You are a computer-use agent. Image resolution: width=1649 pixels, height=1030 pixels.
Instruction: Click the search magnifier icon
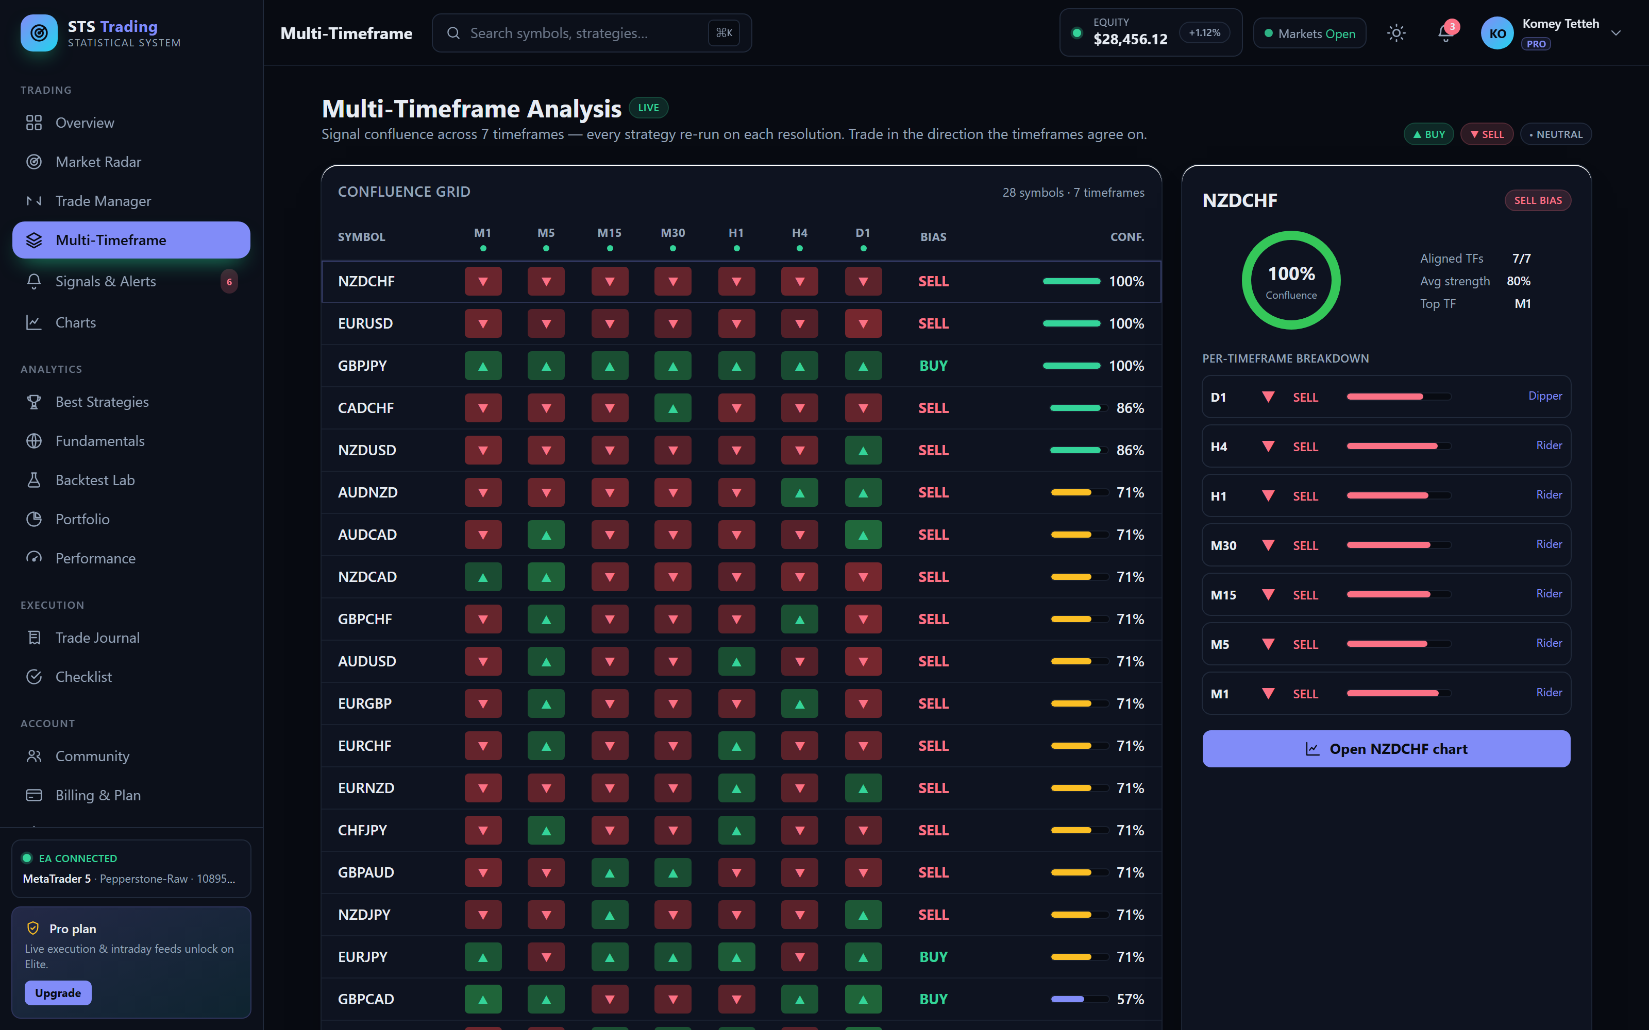tap(453, 32)
